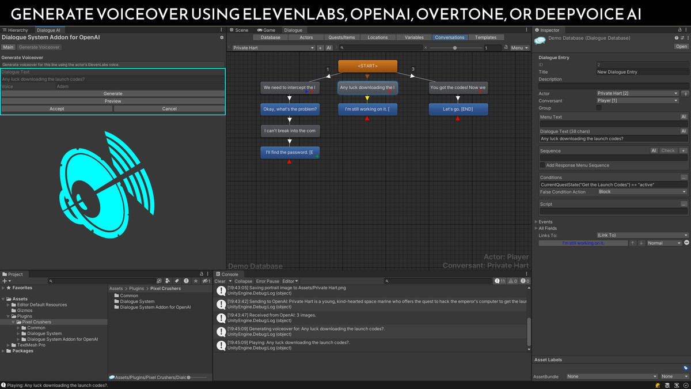Image resolution: width=691 pixels, height=389 pixels.
Task: Click the Title field 'New Dialogue Entry'
Action: pyautogui.click(x=643, y=72)
